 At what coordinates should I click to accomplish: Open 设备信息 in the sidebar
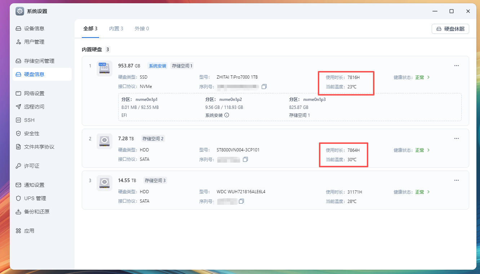point(42,28)
